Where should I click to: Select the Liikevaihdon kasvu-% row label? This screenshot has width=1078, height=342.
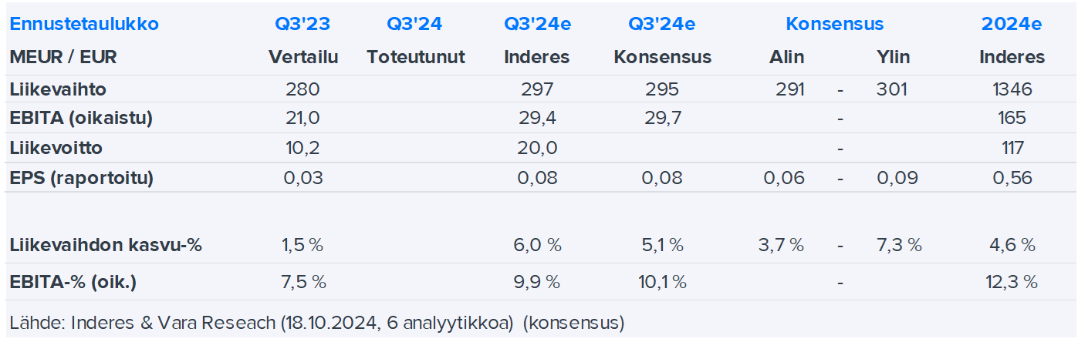coord(106,246)
